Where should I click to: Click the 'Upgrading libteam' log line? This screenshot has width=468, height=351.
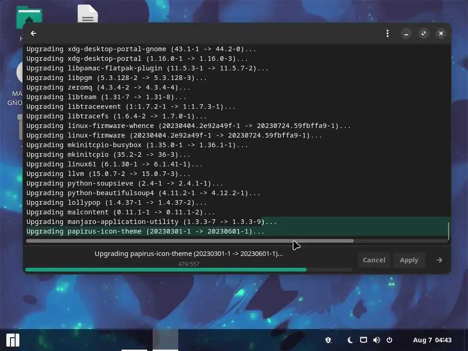(106, 97)
